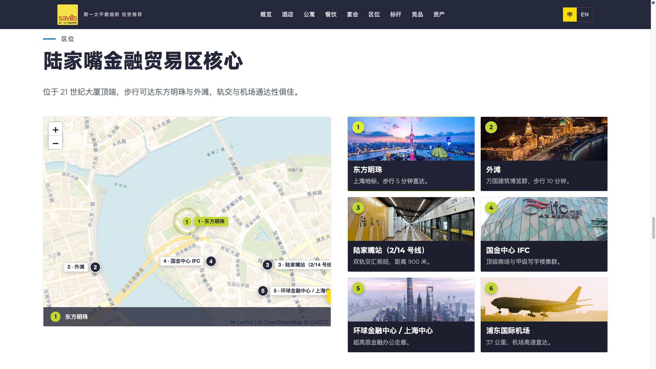Click number badge 4 on 国金中心 card
The image size is (656, 369).
pos(491,208)
